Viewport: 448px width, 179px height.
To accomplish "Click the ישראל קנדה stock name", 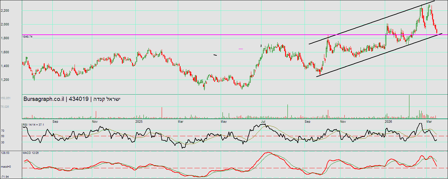I will click(107, 99).
